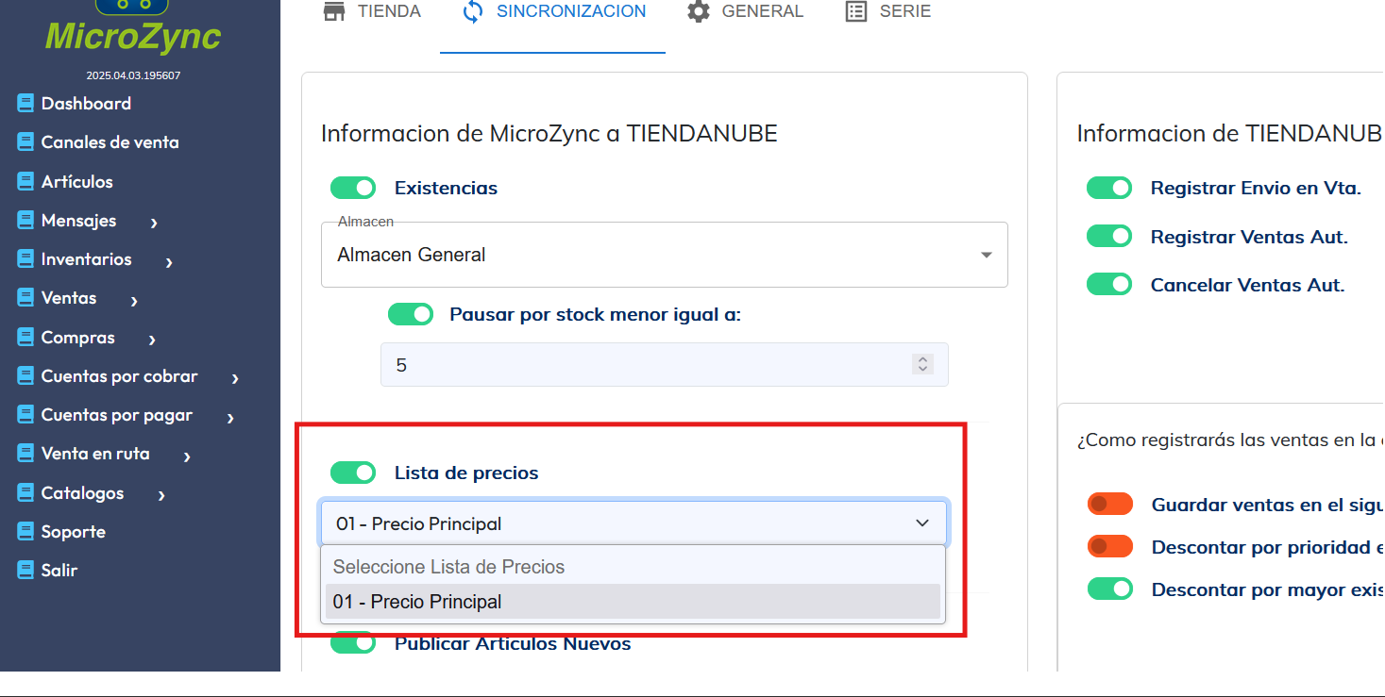1385x697 pixels.
Task: Toggle the Existencias switch
Action: [x=353, y=189]
